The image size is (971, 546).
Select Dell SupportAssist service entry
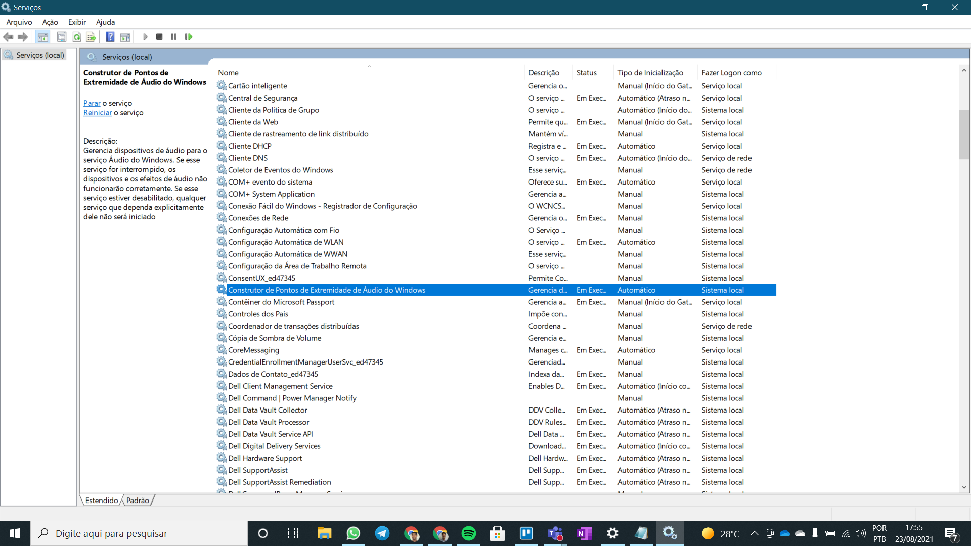(257, 469)
